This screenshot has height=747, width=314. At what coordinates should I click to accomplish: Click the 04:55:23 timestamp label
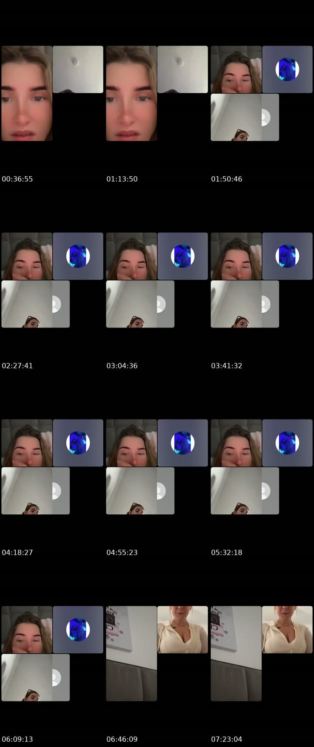coord(122,552)
